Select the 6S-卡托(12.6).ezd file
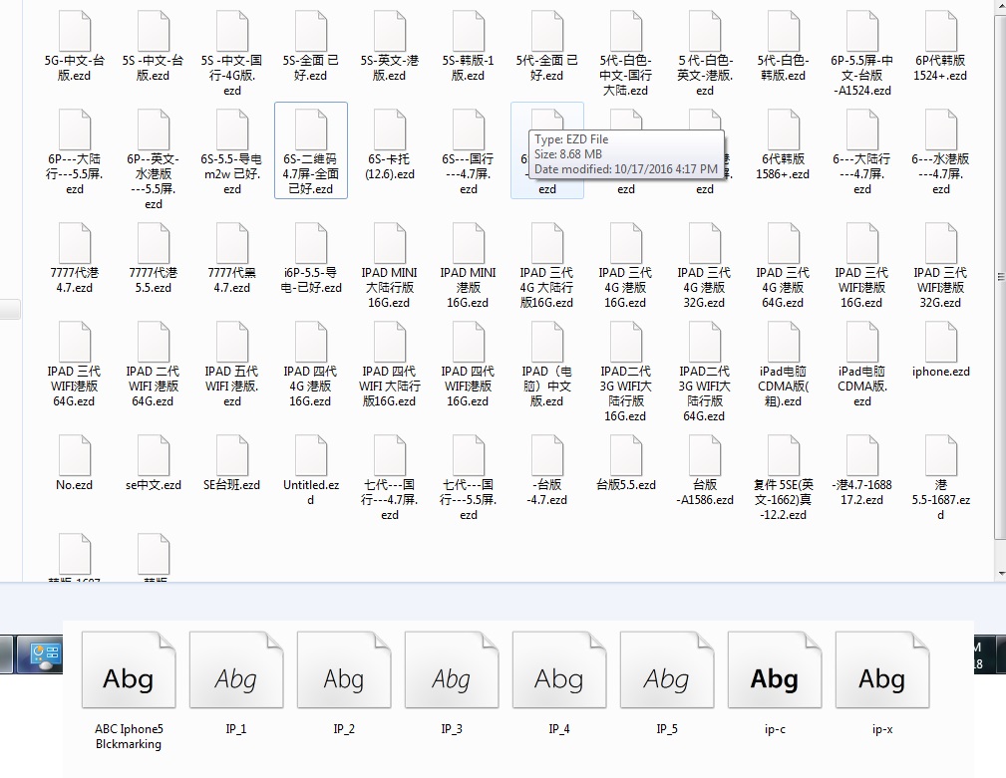 point(390,131)
